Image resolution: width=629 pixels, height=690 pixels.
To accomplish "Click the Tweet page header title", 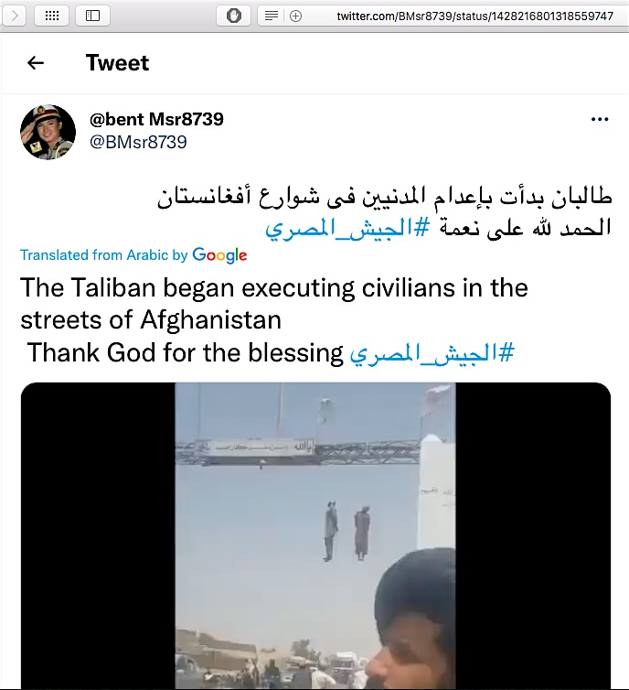I will [x=117, y=63].
